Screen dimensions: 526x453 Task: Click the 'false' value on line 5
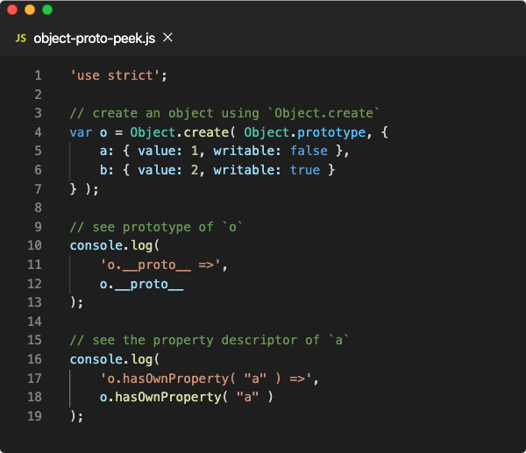309,151
